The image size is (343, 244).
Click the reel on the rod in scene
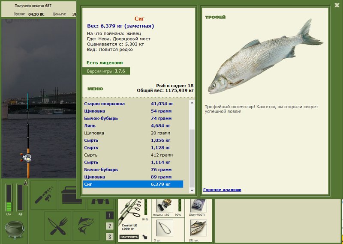pyautogui.click(x=26, y=158)
